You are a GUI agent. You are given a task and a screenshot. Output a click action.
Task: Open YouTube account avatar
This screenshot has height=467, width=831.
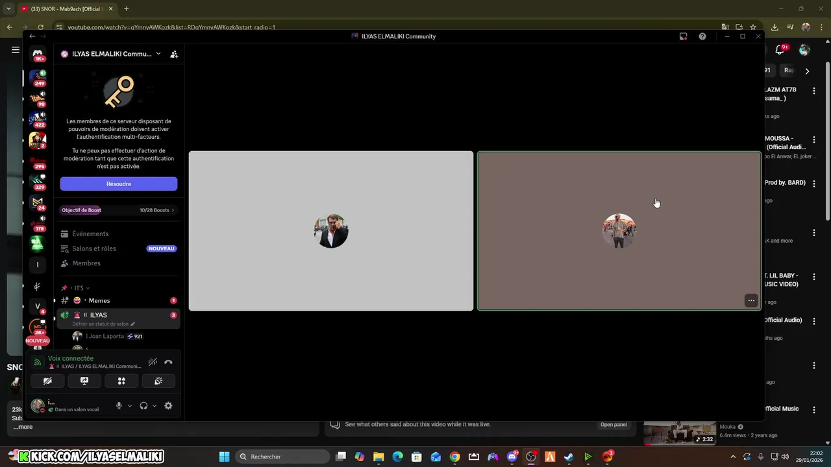pyautogui.click(x=804, y=50)
